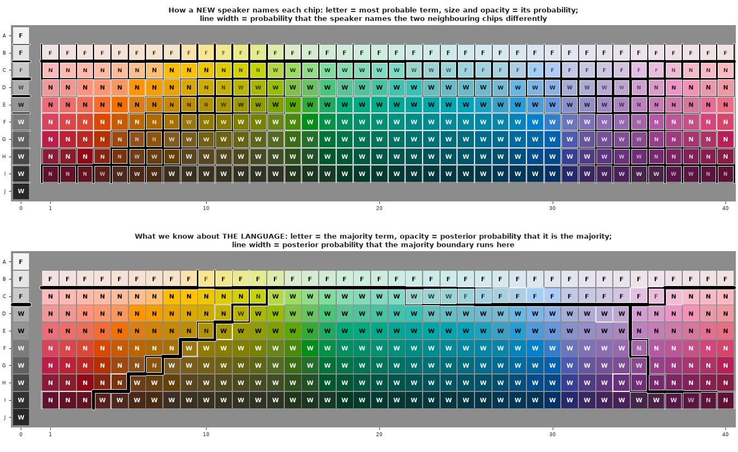Click row label 'J' on the top chart axis
Viewport: 738px width, 452px height.
tap(4, 192)
